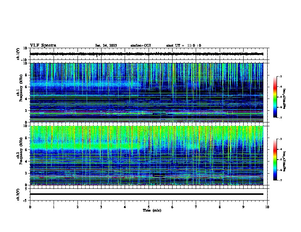Select the 'station=OUI' label

141,45
